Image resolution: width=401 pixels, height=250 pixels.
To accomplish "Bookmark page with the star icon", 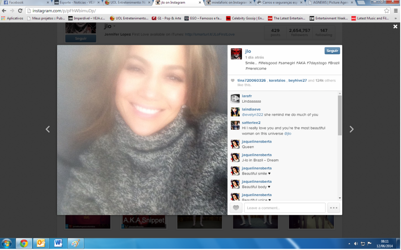I will click(x=386, y=11).
